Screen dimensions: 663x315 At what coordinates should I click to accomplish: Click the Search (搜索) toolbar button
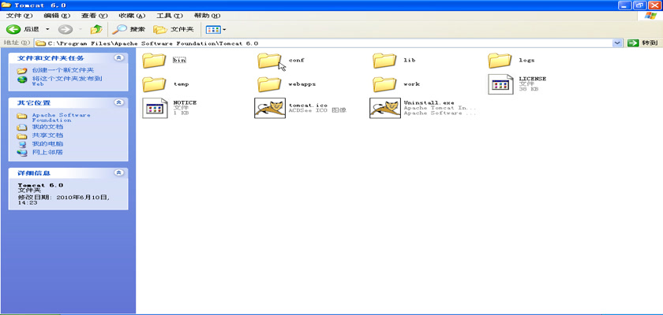pyautogui.click(x=129, y=29)
